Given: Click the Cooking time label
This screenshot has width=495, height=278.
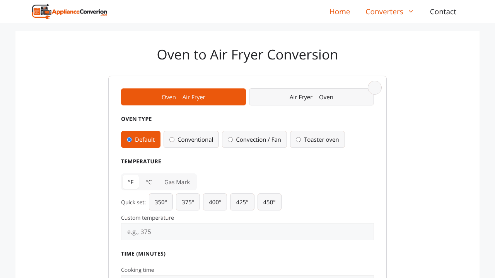Looking at the screenshot, I should [138, 270].
